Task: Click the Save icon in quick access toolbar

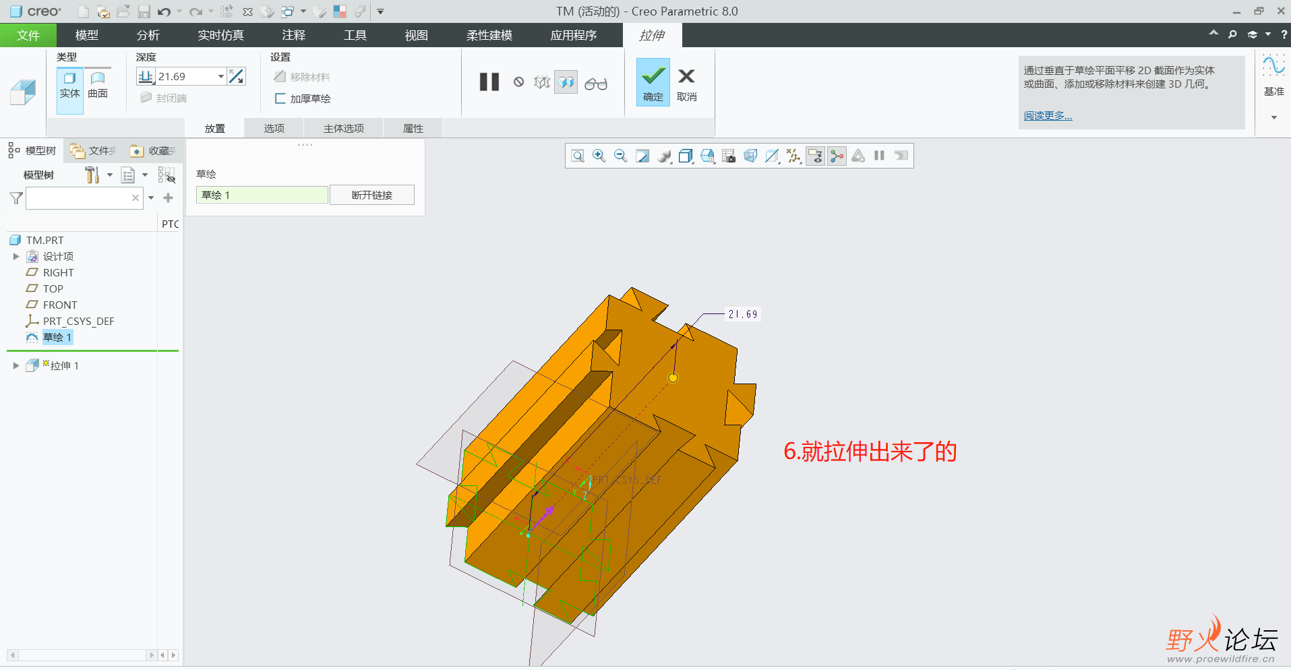Action: point(144,11)
